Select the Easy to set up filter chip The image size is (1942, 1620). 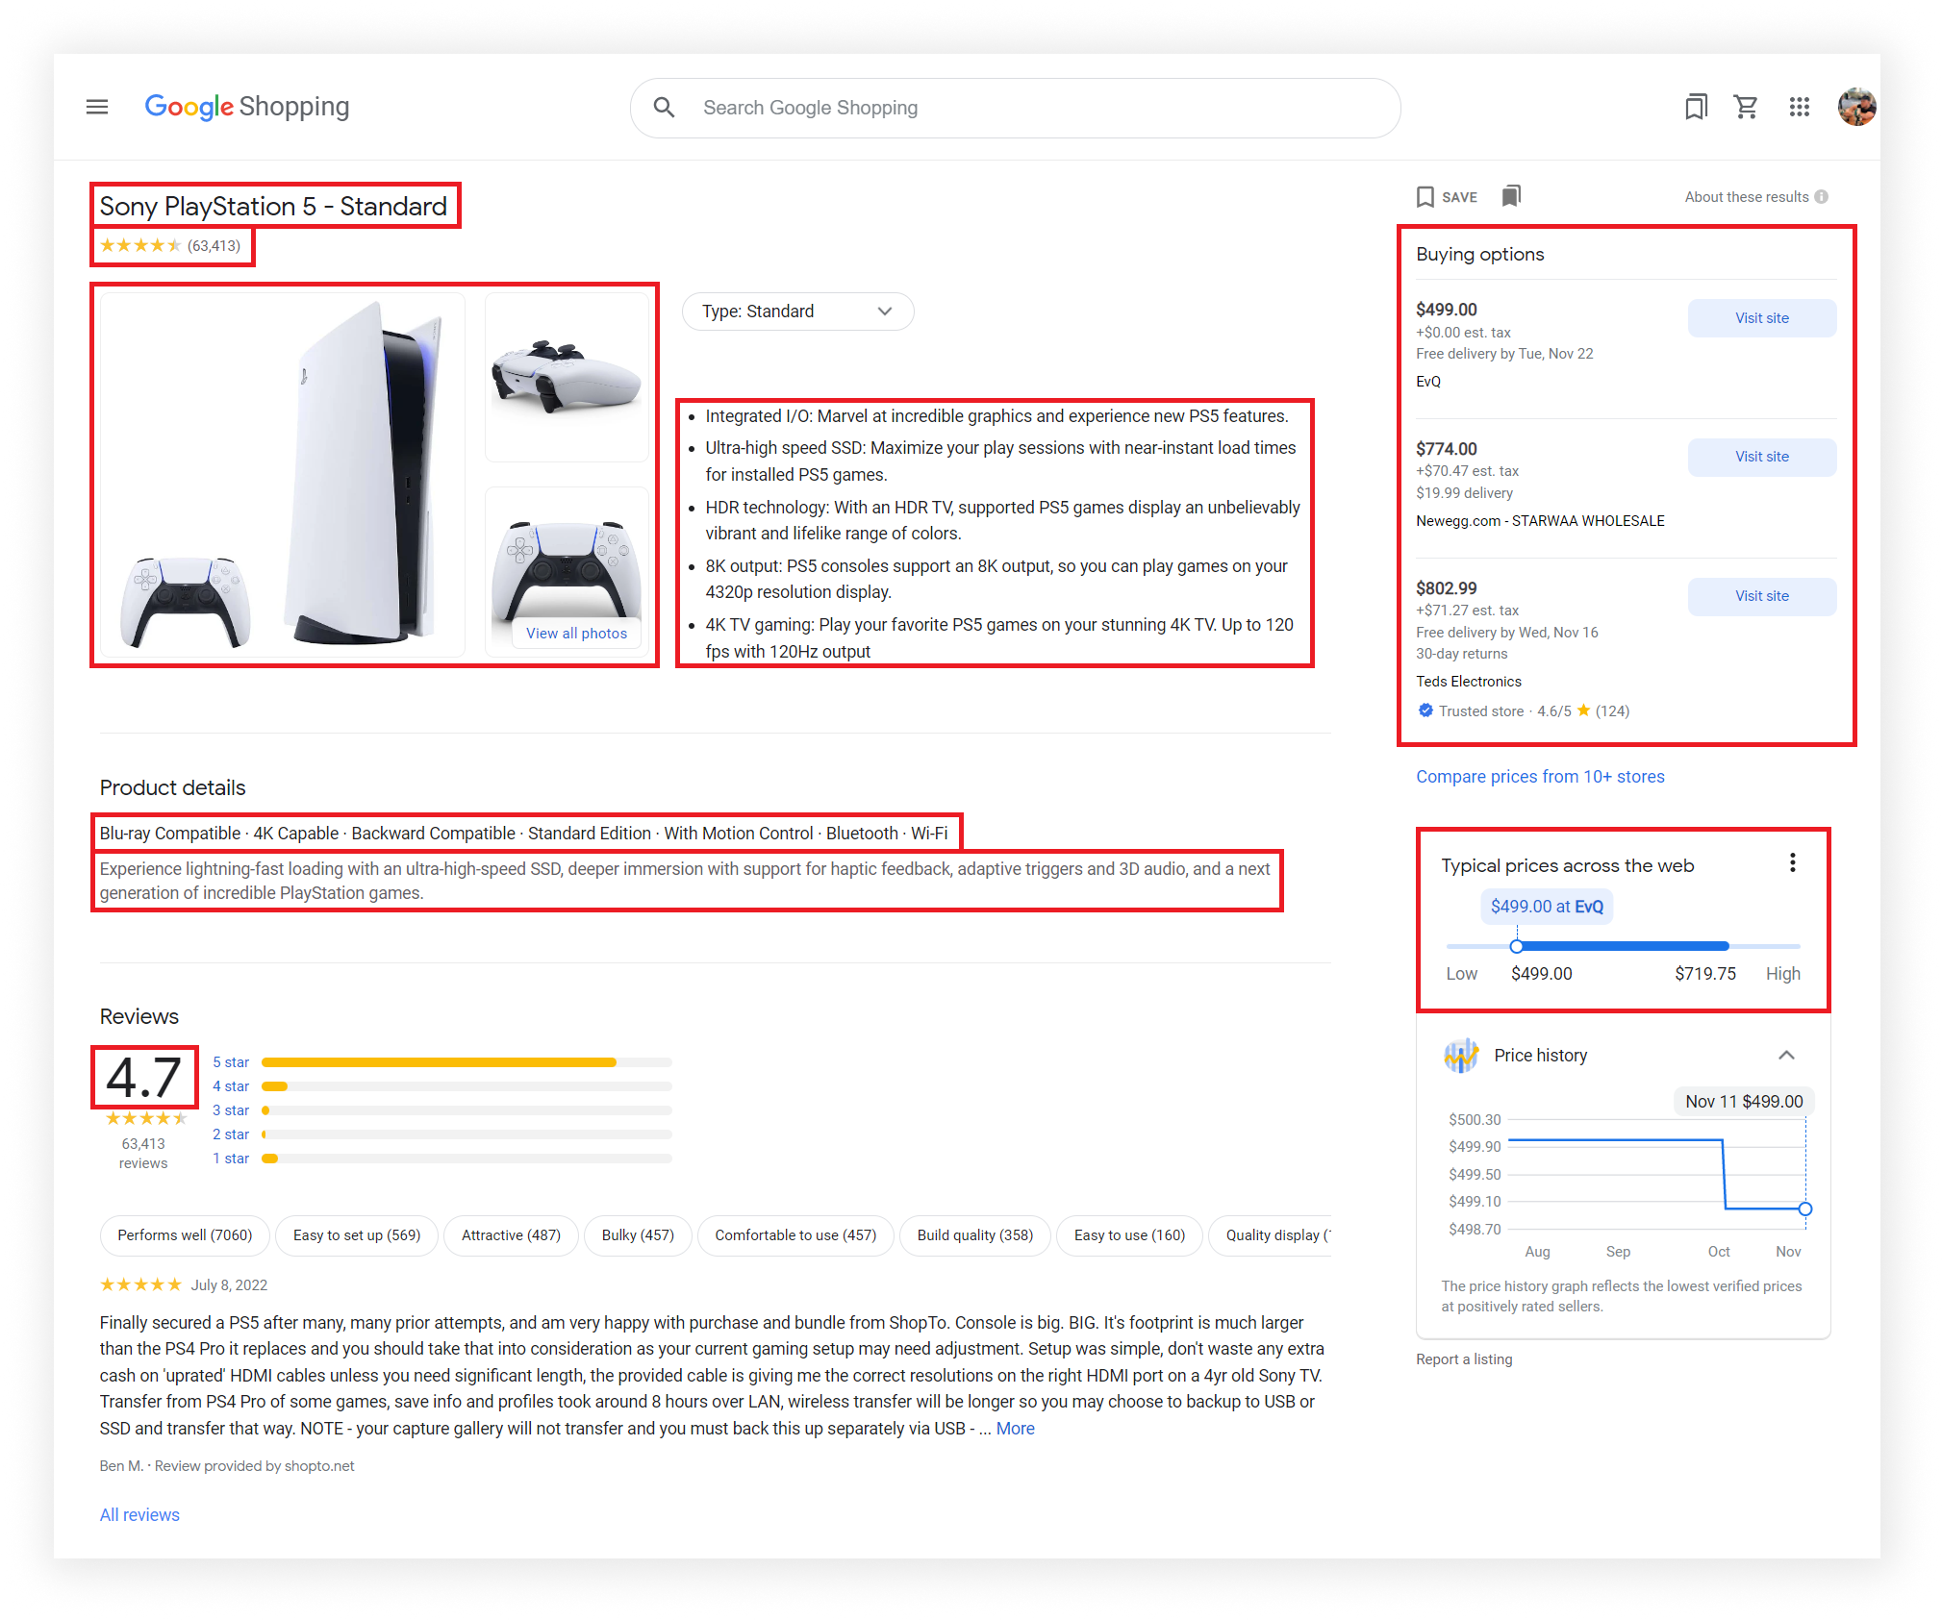tap(356, 1235)
